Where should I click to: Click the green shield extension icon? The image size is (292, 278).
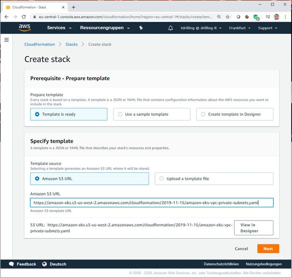click(x=256, y=17)
